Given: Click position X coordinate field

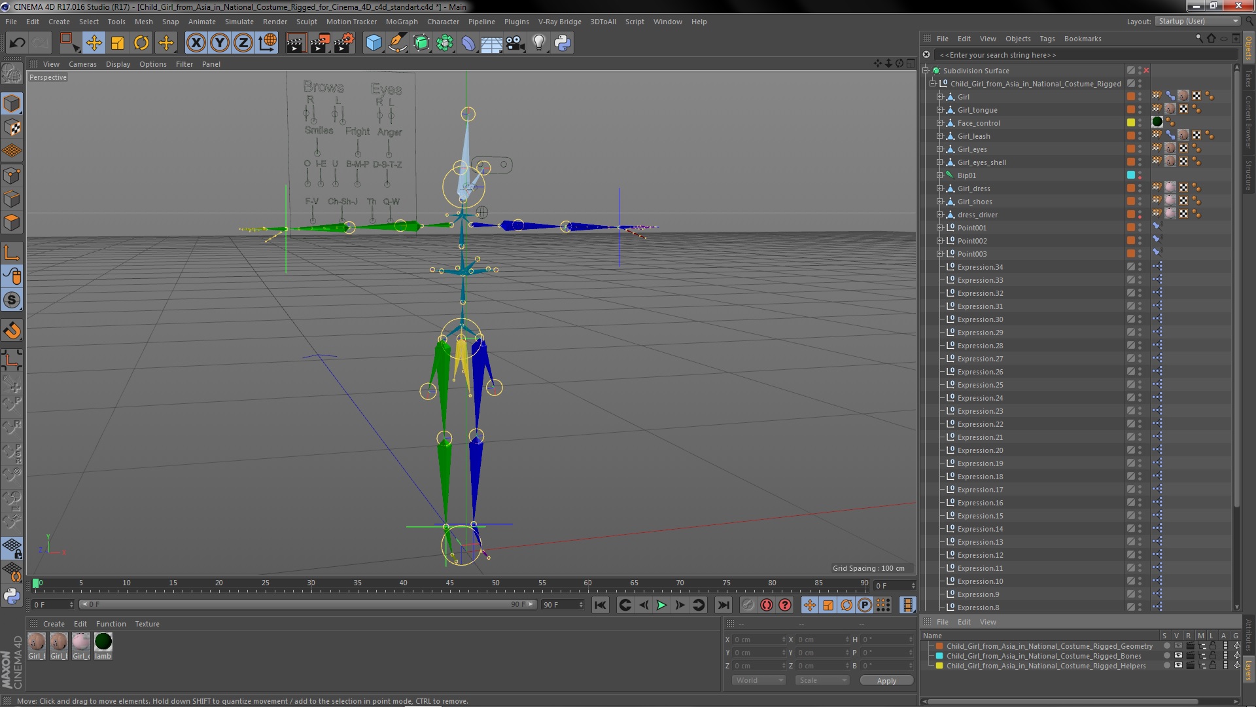Looking at the screenshot, I should (759, 640).
